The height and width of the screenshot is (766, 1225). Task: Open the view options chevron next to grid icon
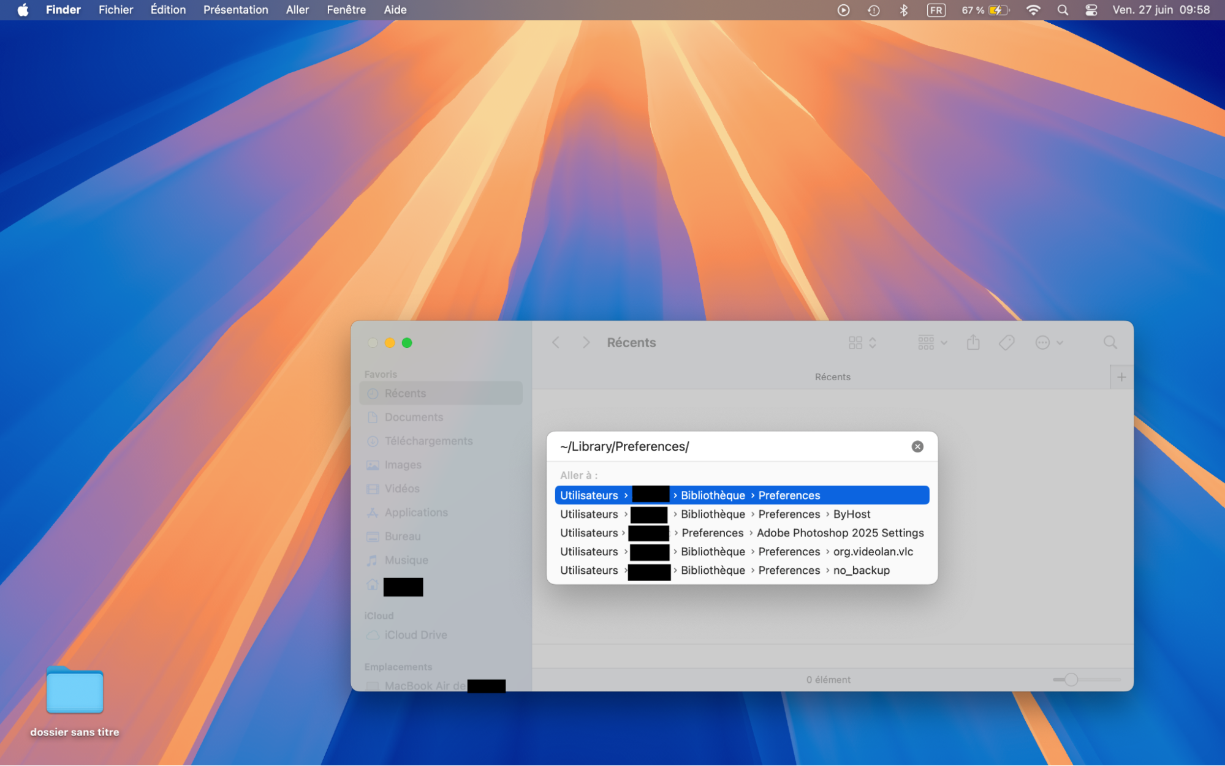873,342
